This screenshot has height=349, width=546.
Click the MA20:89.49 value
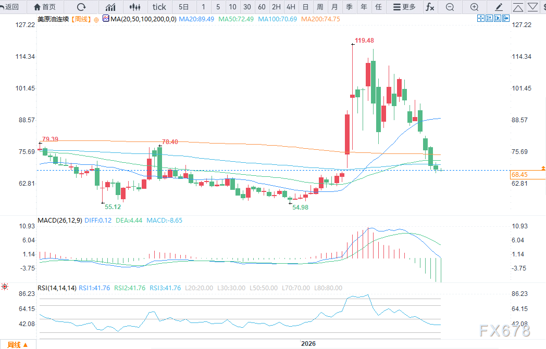pyautogui.click(x=196, y=19)
